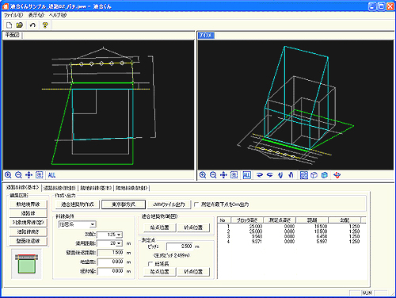Click the boxed ALL icon under isometric view
This screenshot has height=298, width=396.
coord(246,175)
